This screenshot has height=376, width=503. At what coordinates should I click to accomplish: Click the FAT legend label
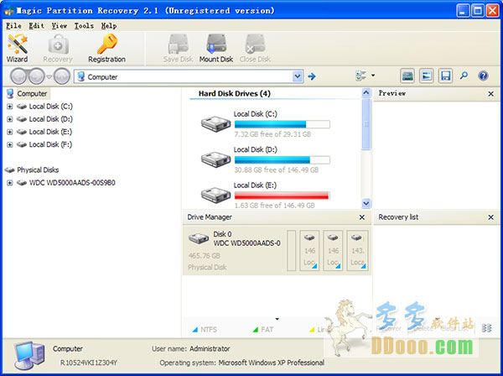[x=267, y=330]
